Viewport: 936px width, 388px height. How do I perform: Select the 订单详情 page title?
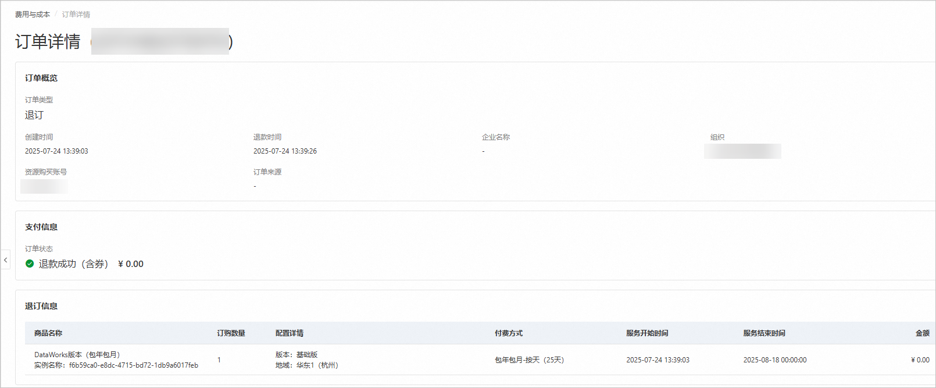pos(48,41)
